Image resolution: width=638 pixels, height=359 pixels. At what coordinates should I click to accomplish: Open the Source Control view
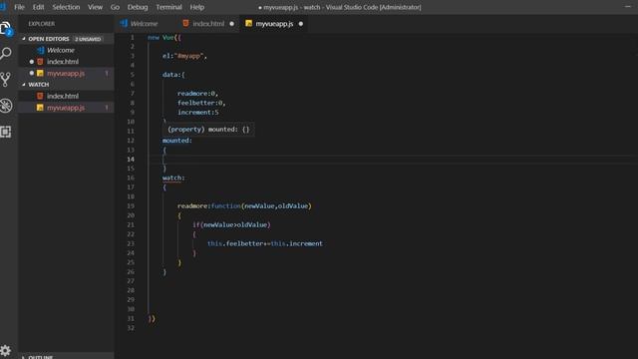[x=6, y=80]
